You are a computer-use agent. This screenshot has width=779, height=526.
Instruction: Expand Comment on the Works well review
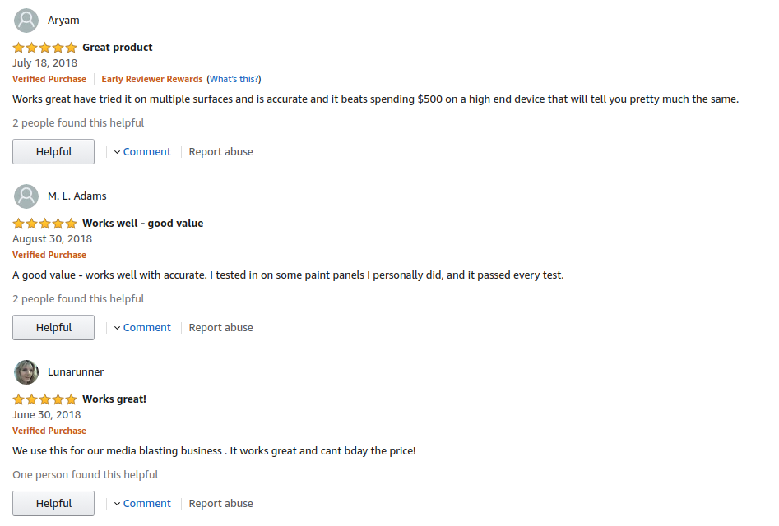[142, 327]
